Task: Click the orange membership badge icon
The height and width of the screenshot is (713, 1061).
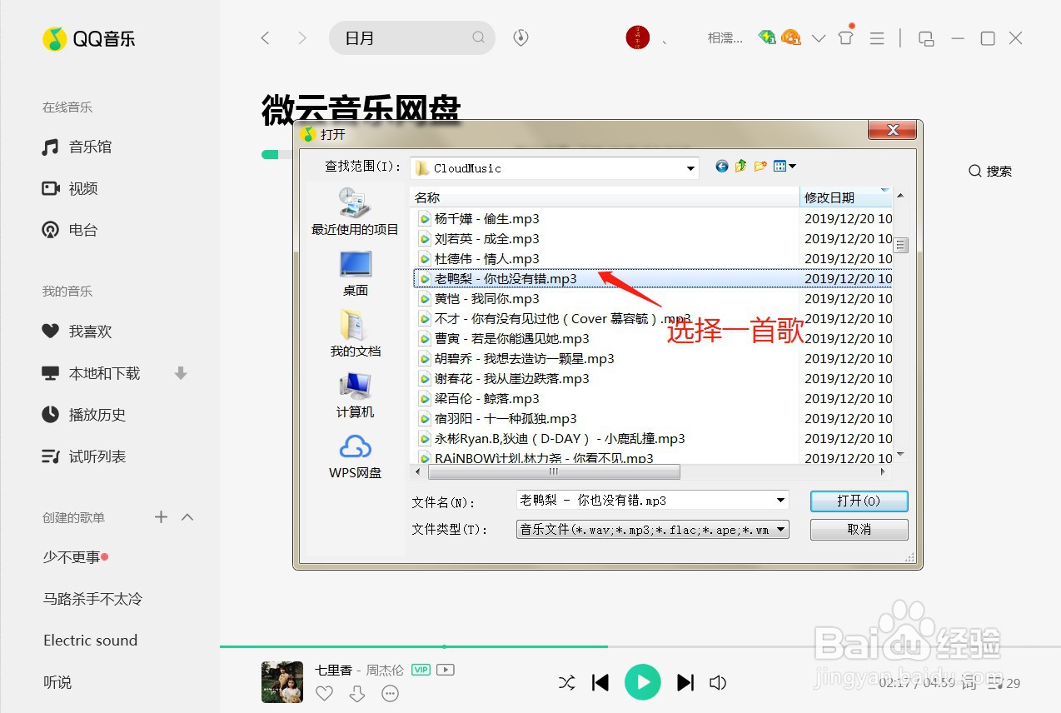Action: 791,37
